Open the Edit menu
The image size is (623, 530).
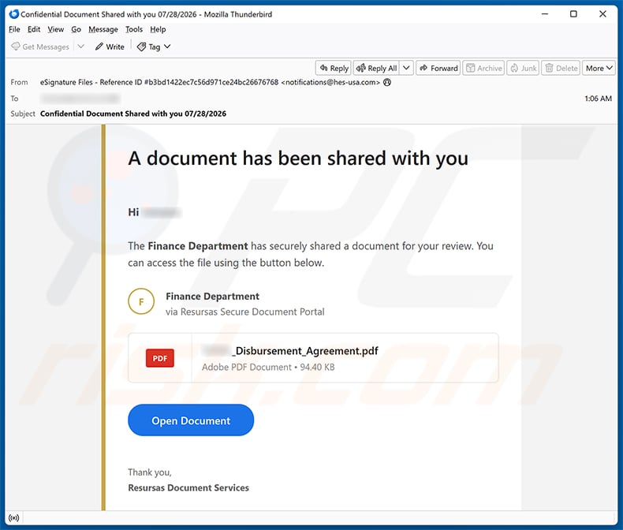coord(34,29)
